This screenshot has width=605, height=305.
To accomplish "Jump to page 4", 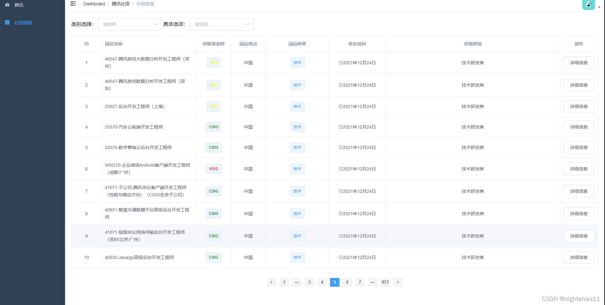I will click(x=322, y=282).
